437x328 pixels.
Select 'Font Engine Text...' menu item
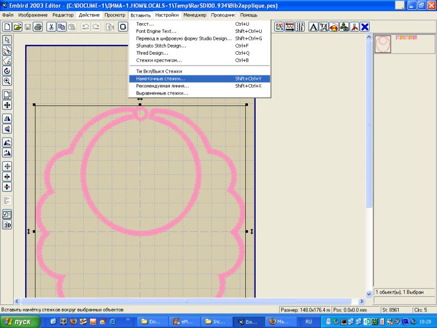(156, 31)
